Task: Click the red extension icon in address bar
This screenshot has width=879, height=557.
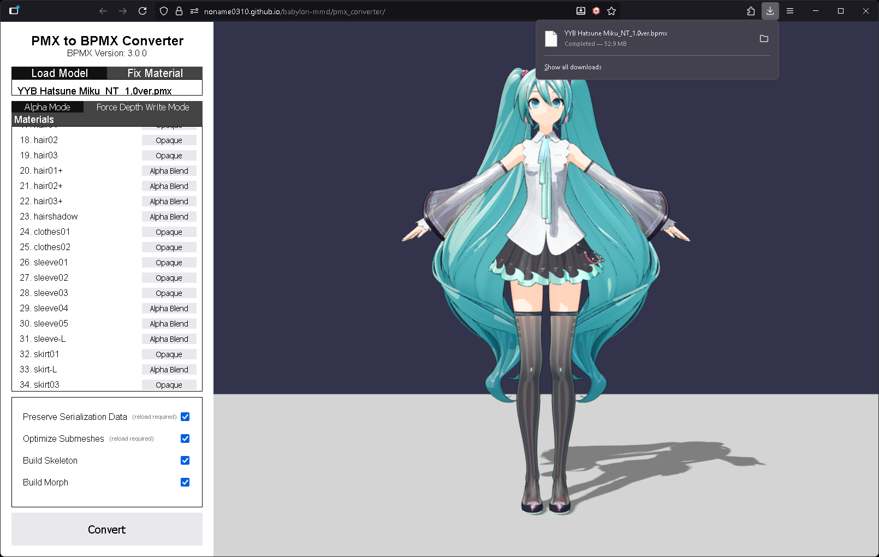Action: (596, 11)
